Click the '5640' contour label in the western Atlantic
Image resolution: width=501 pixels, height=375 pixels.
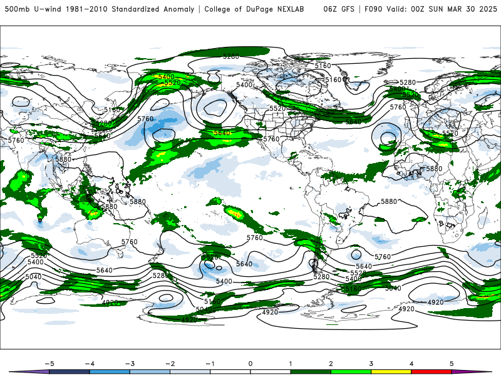353,121
